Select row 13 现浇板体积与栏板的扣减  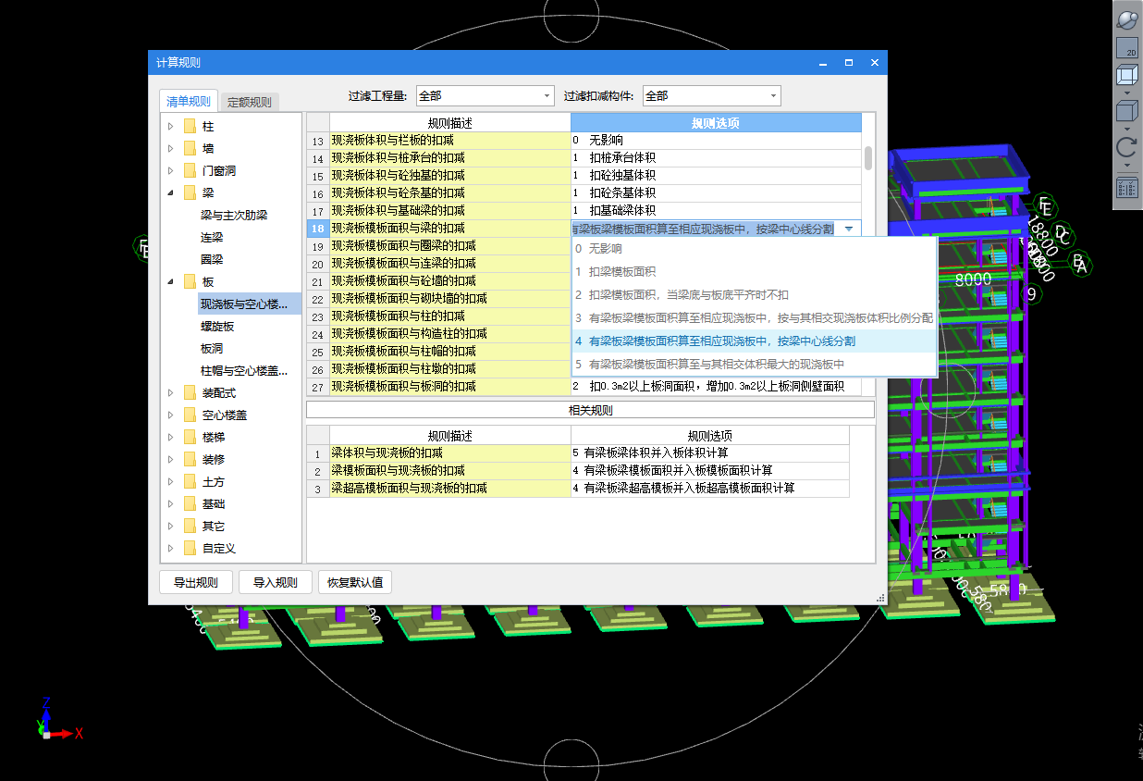450,140
